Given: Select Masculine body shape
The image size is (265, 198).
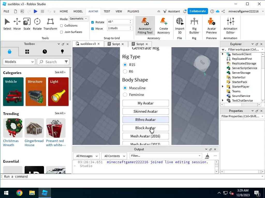Looking at the screenshot, I should point(125,88).
